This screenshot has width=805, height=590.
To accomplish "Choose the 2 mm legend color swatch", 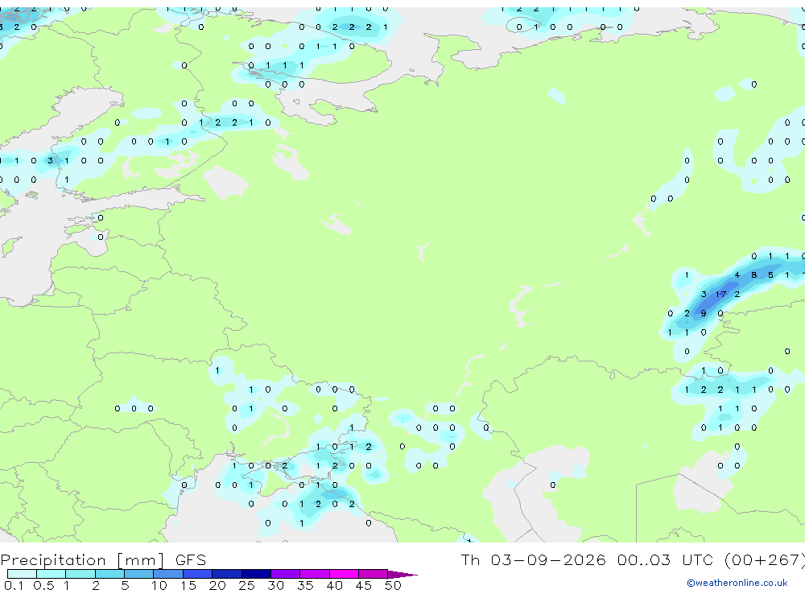I will point(109,574).
